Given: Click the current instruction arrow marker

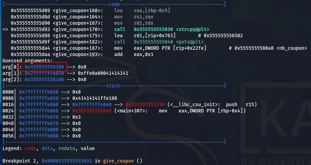Looking at the screenshot, I should pyautogui.click(x=5, y=30).
